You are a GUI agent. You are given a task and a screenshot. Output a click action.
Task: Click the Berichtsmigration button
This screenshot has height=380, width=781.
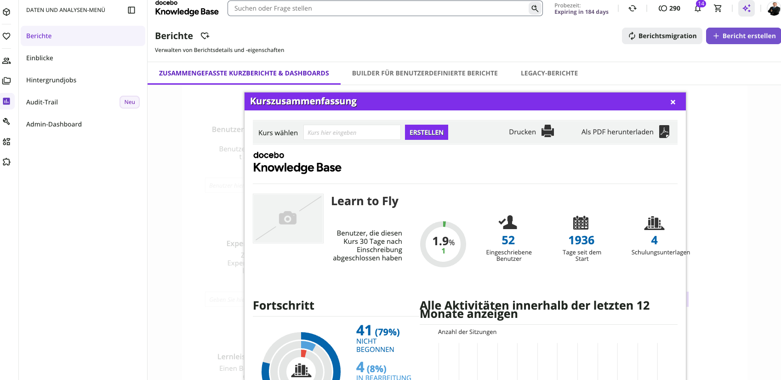click(662, 36)
